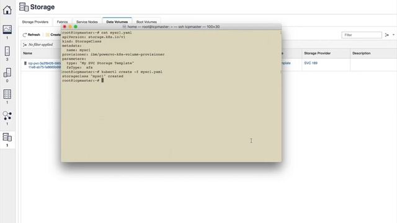Switch to the Fabrics tab

tap(62, 22)
